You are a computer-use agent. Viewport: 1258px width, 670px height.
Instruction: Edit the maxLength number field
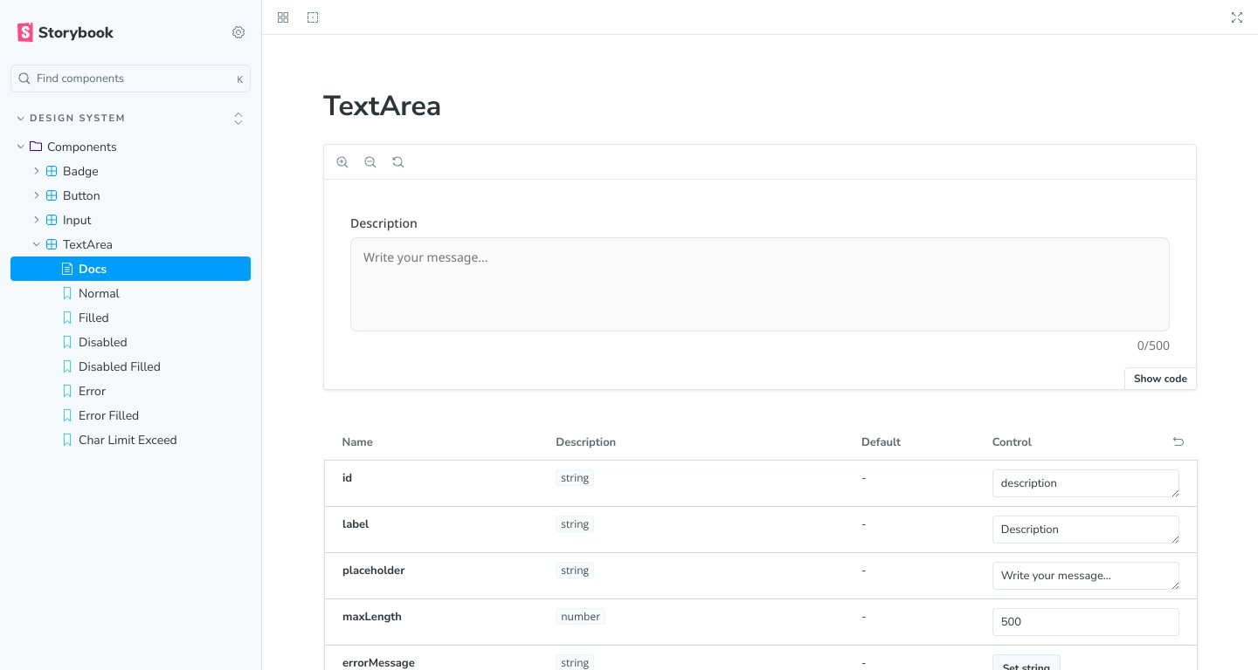pyautogui.click(x=1086, y=622)
